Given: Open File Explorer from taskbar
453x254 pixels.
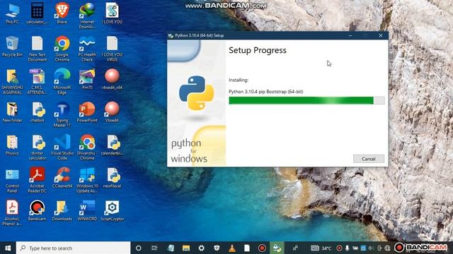Looking at the screenshot, I should click(186, 248).
